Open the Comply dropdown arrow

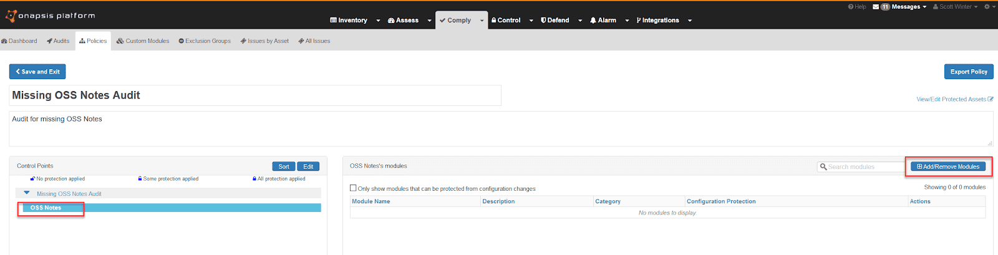coord(482,21)
